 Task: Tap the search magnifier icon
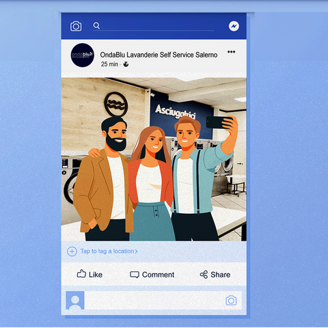96,26
